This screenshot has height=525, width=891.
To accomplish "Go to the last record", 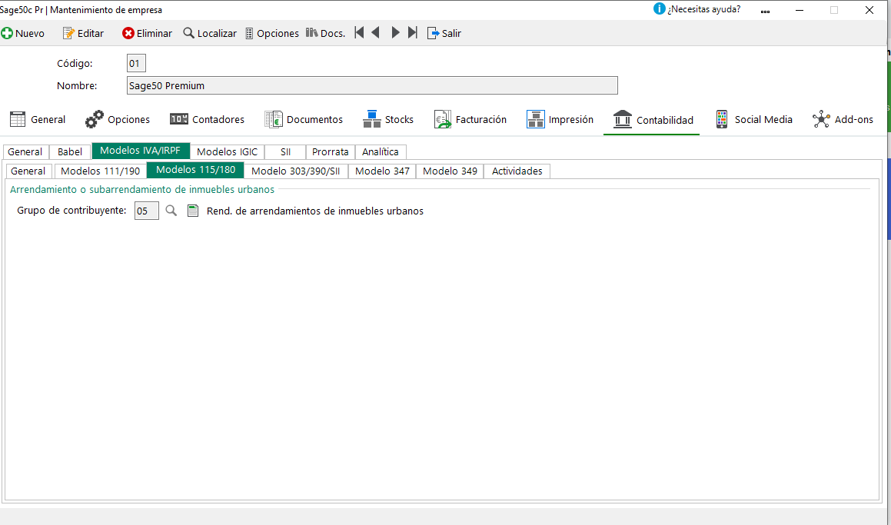I will coord(413,33).
